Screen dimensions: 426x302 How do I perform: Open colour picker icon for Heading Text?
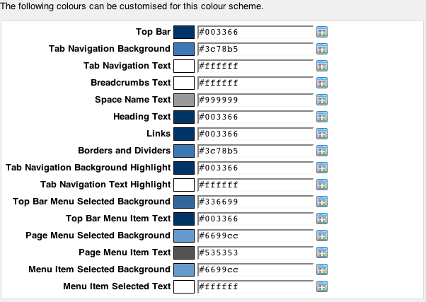pyautogui.click(x=321, y=117)
